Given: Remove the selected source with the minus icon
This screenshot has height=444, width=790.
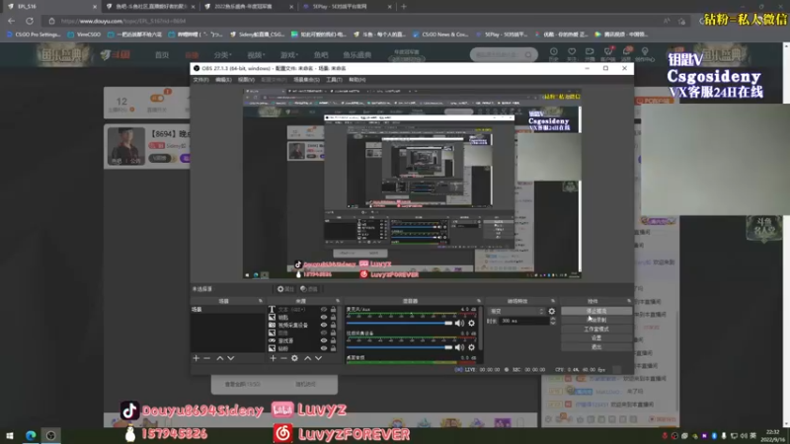Looking at the screenshot, I should click(x=283, y=358).
